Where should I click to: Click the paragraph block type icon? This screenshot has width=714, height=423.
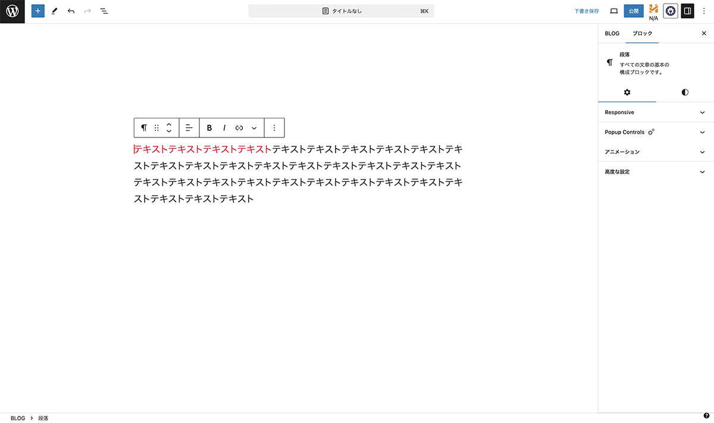tap(143, 128)
